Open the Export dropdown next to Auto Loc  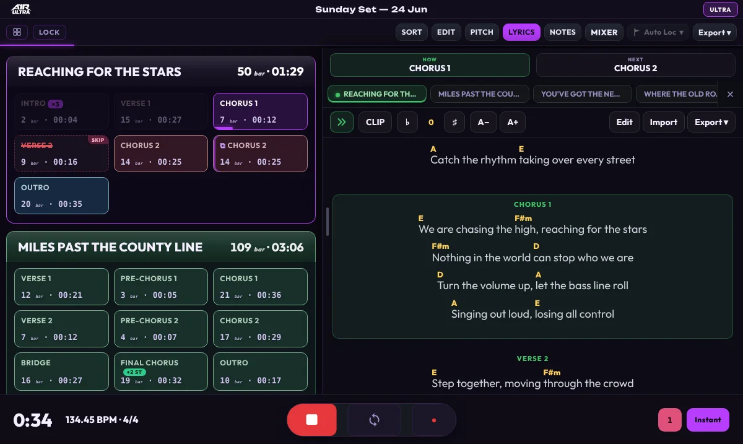click(x=715, y=32)
